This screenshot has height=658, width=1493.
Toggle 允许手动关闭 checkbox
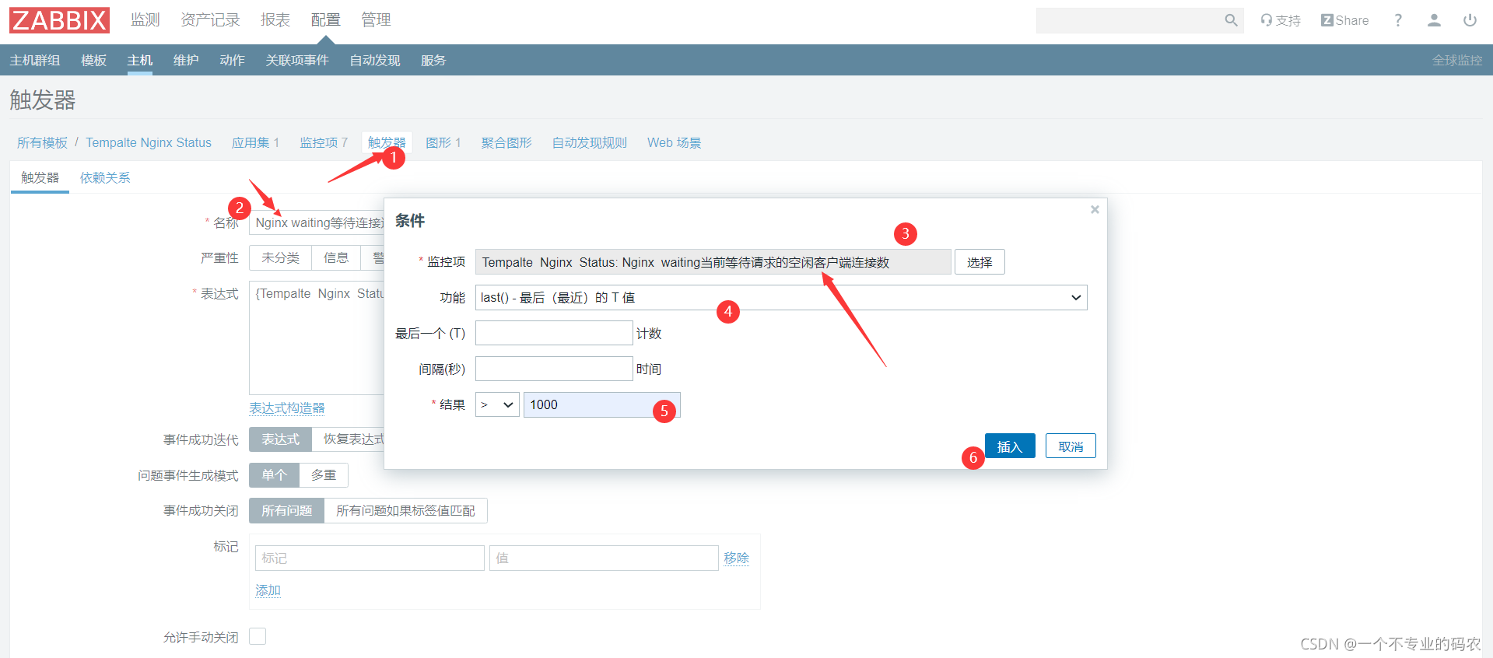(x=258, y=636)
